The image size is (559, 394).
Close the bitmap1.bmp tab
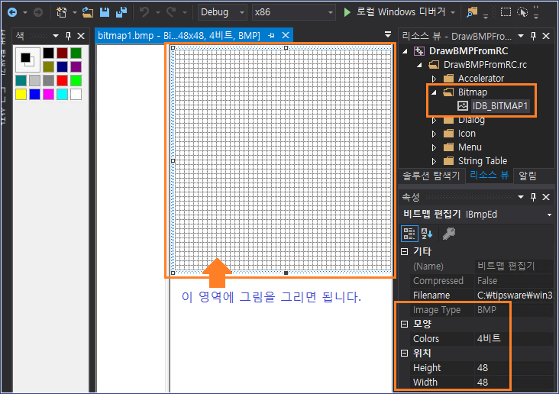point(286,35)
